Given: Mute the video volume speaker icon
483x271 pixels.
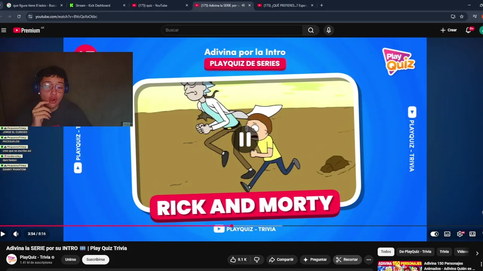Looking at the screenshot, I should click(x=16, y=234).
